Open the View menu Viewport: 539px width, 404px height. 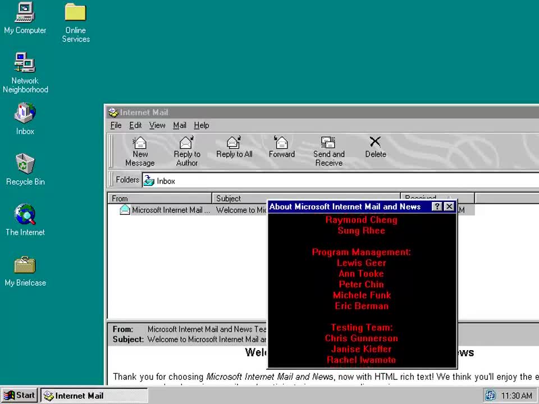[157, 125]
